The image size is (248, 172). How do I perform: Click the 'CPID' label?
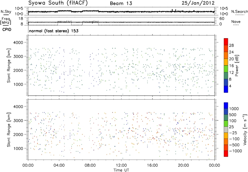pyautogui.click(x=7, y=29)
